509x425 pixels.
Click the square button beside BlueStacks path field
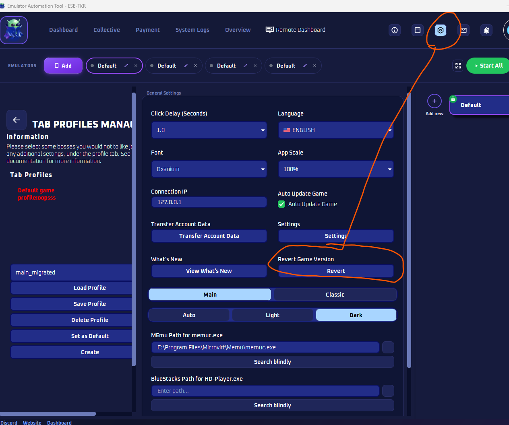point(388,391)
